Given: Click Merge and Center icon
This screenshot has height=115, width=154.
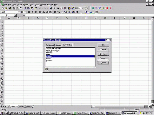Looking at the screenshot, I should click(x=51, y=12).
